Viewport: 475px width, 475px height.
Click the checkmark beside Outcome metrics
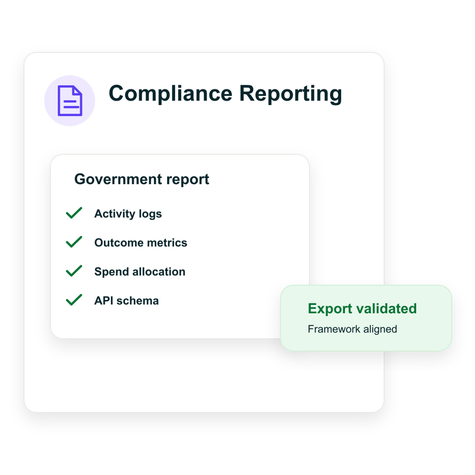point(74,242)
